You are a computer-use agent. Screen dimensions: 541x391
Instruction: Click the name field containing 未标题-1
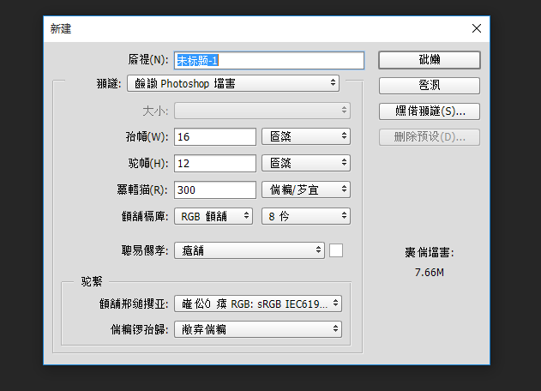(269, 60)
